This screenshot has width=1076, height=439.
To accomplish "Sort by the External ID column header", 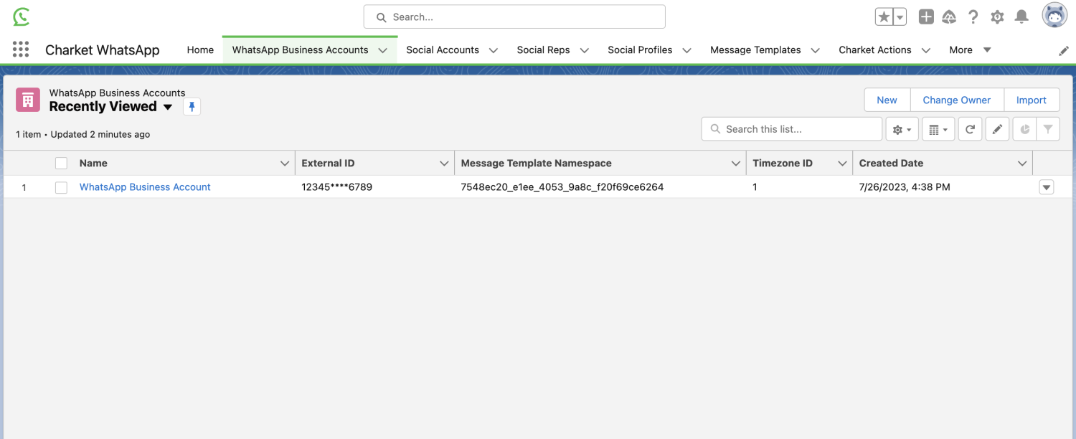I will (328, 164).
